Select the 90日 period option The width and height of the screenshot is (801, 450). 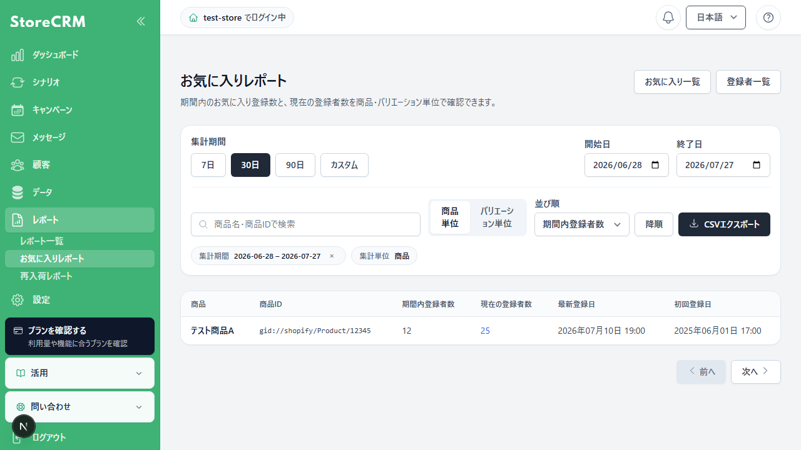(295, 165)
